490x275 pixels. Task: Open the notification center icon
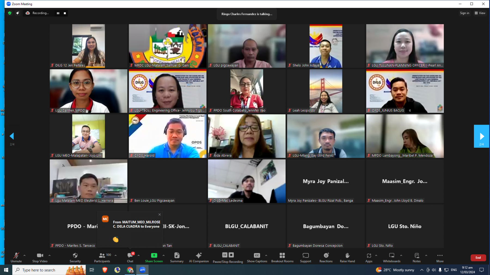(x=482, y=270)
